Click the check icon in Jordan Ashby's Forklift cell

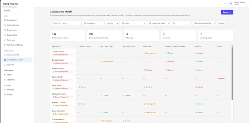click(x=167, y=53)
